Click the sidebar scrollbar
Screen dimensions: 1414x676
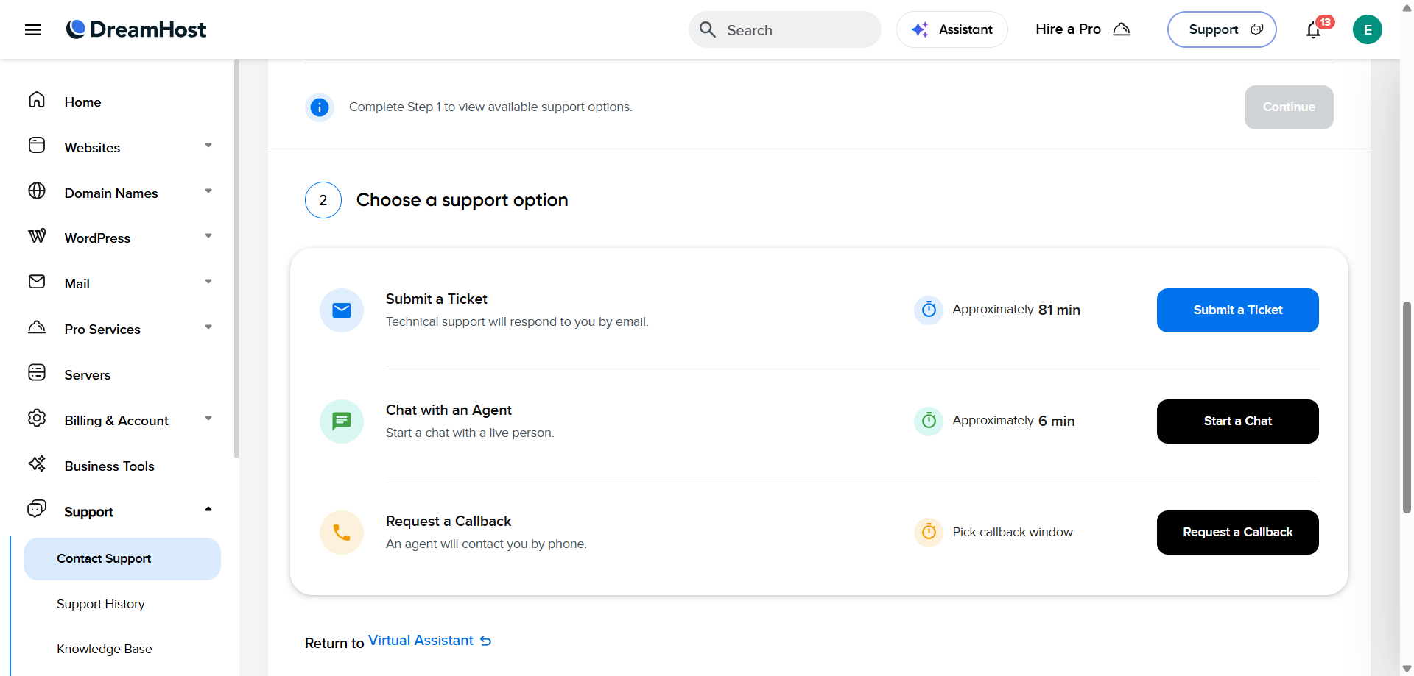tap(236, 259)
